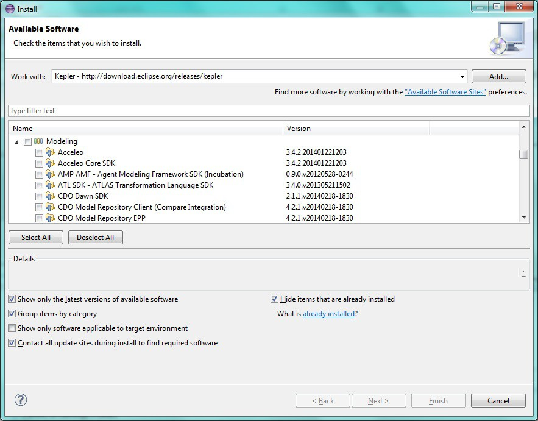
Task: Click the Details pane down arrow
Action: (x=523, y=275)
